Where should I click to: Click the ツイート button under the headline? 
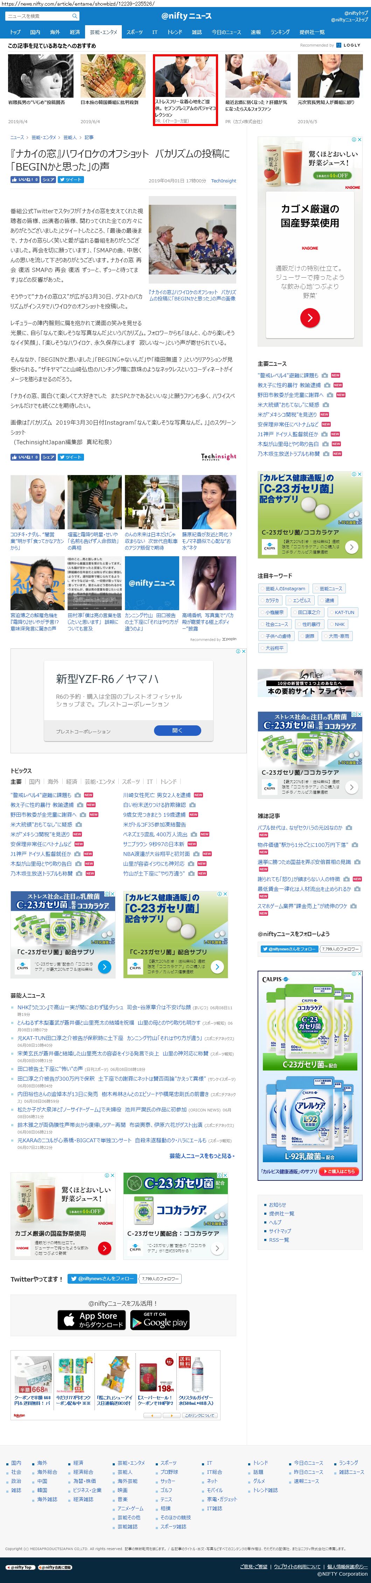click(70, 180)
